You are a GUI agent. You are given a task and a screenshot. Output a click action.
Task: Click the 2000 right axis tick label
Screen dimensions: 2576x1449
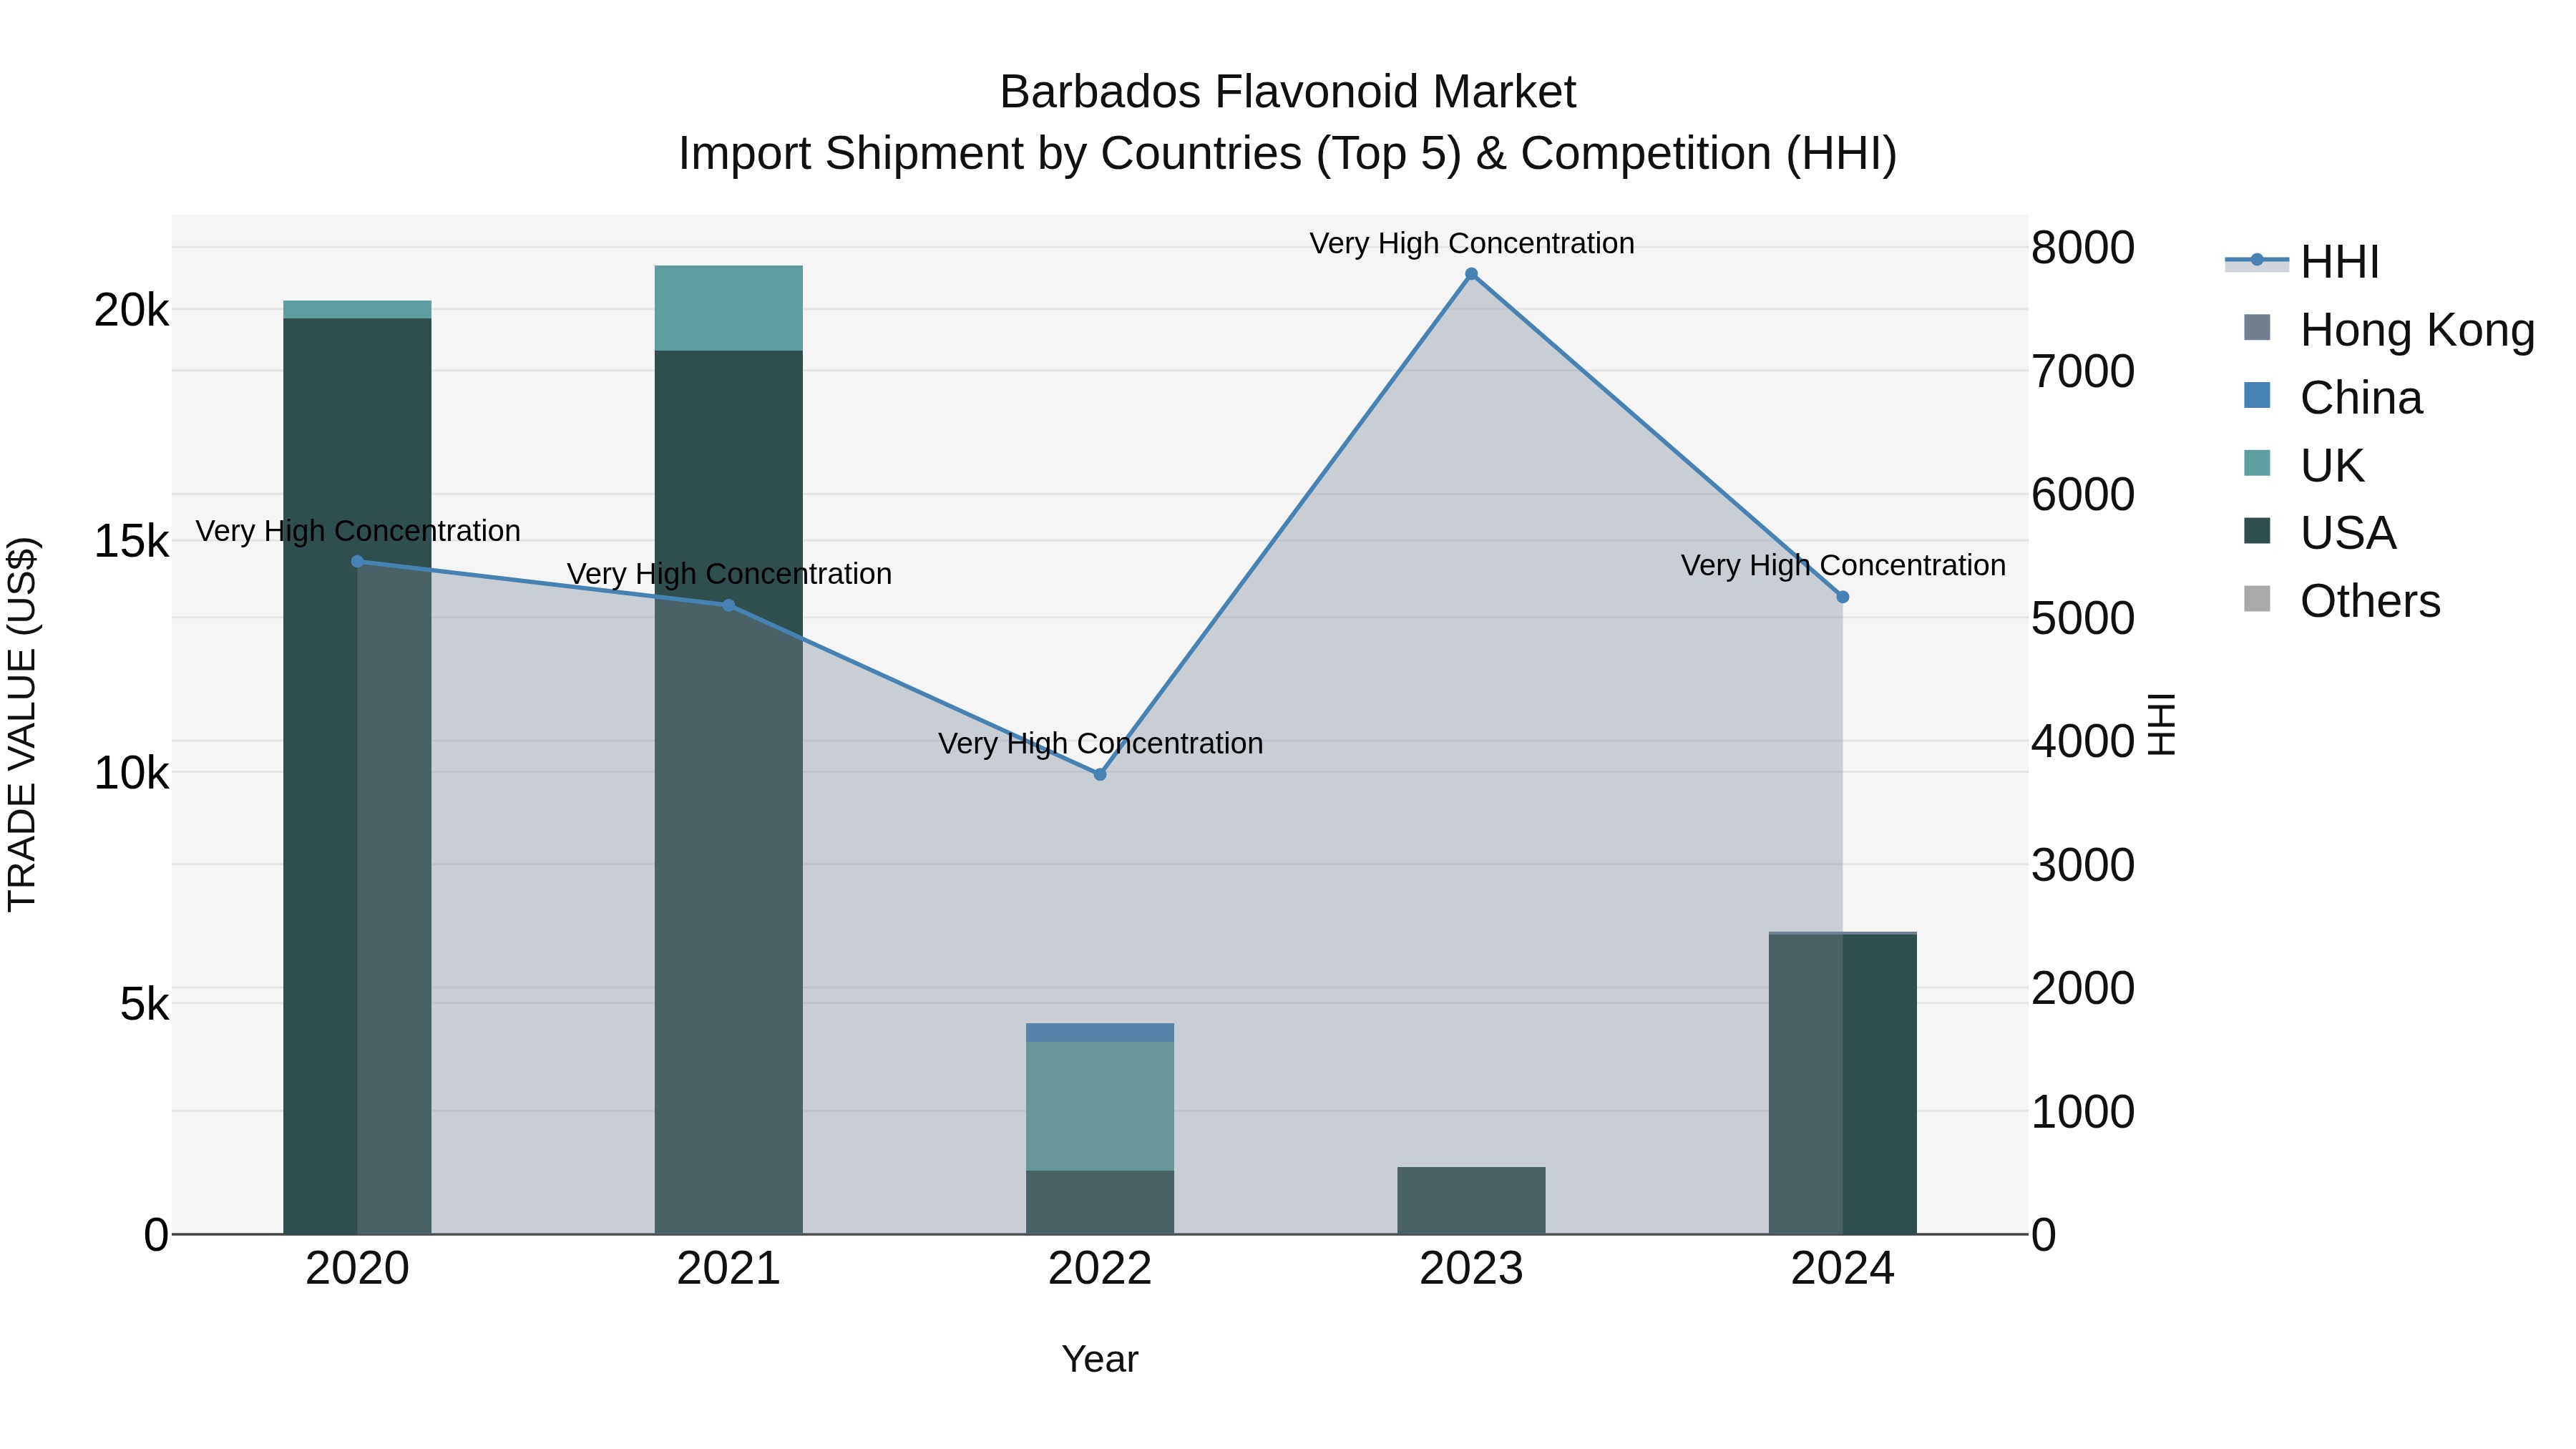(2083, 988)
